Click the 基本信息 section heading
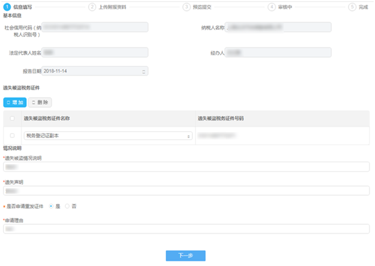 coord(12,15)
